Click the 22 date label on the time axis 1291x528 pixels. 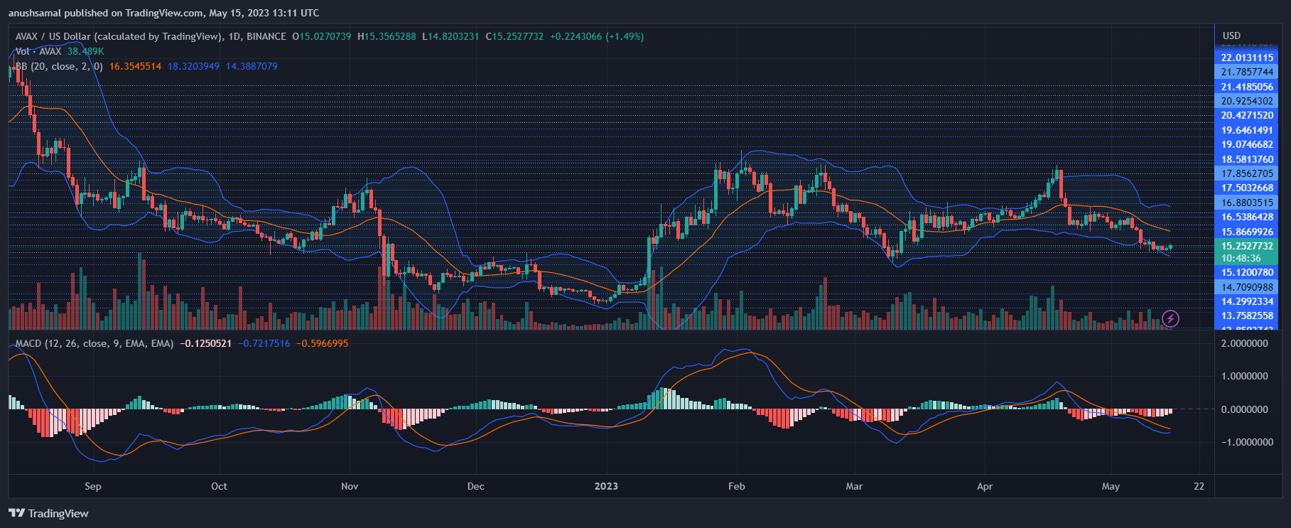click(x=1199, y=486)
